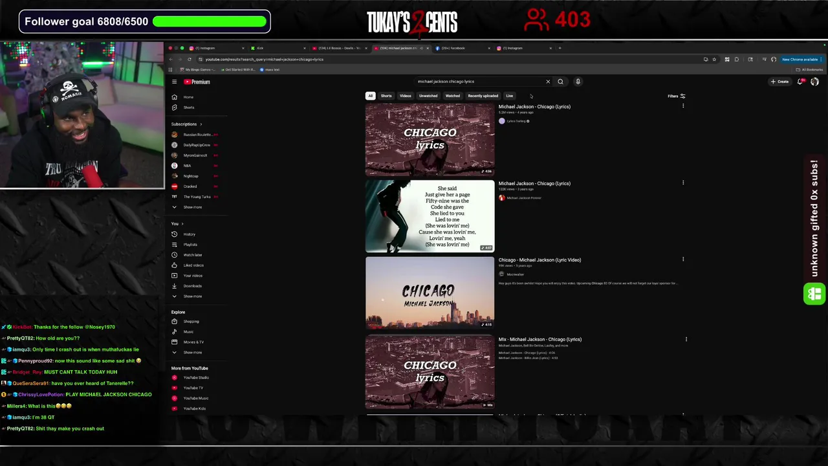The width and height of the screenshot is (828, 466).
Task: Switch to the Facebook browser tab
Action: coord(462,48)
